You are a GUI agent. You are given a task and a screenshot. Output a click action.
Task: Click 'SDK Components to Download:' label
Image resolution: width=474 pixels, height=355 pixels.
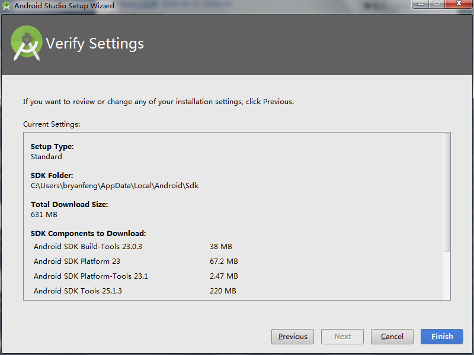tap(88, 233)
